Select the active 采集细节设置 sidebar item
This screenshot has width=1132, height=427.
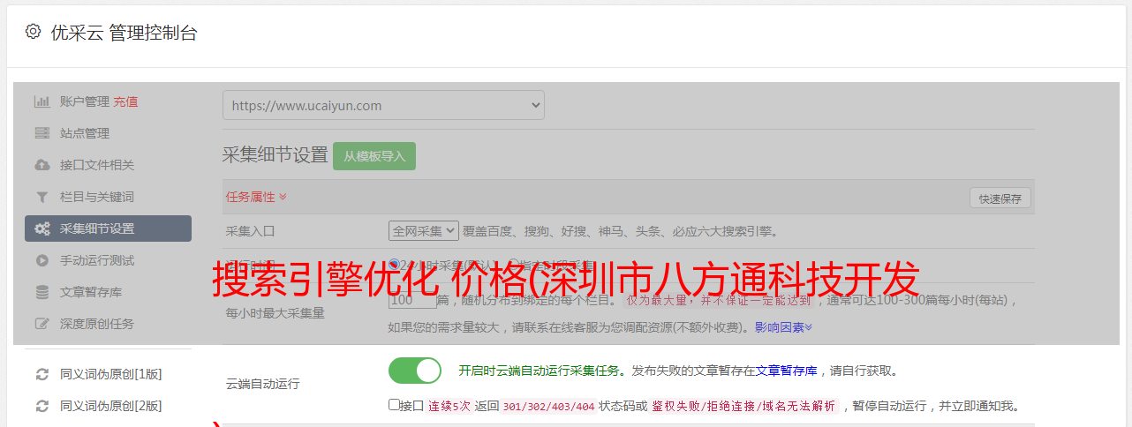coord(108,228)
